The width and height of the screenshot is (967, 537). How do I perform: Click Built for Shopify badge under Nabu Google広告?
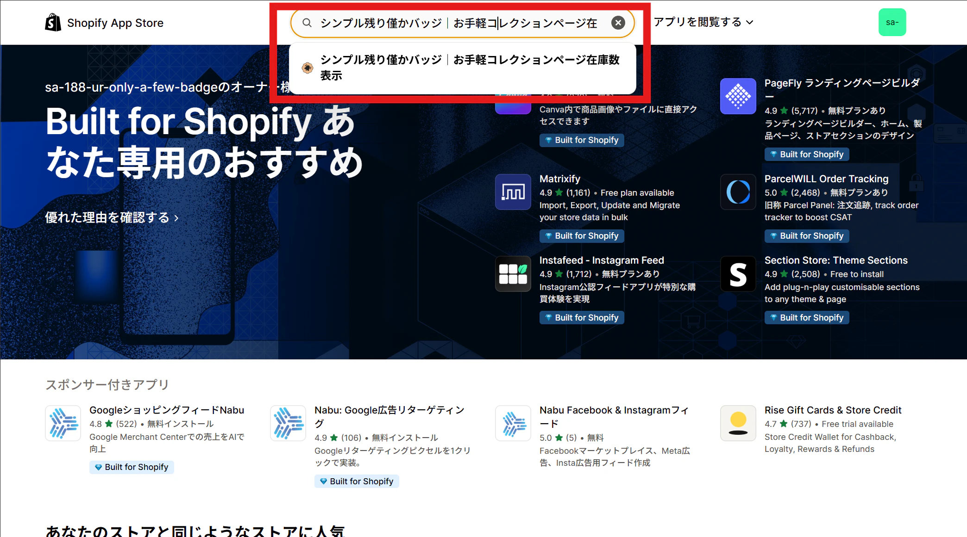tap(357, 481)
